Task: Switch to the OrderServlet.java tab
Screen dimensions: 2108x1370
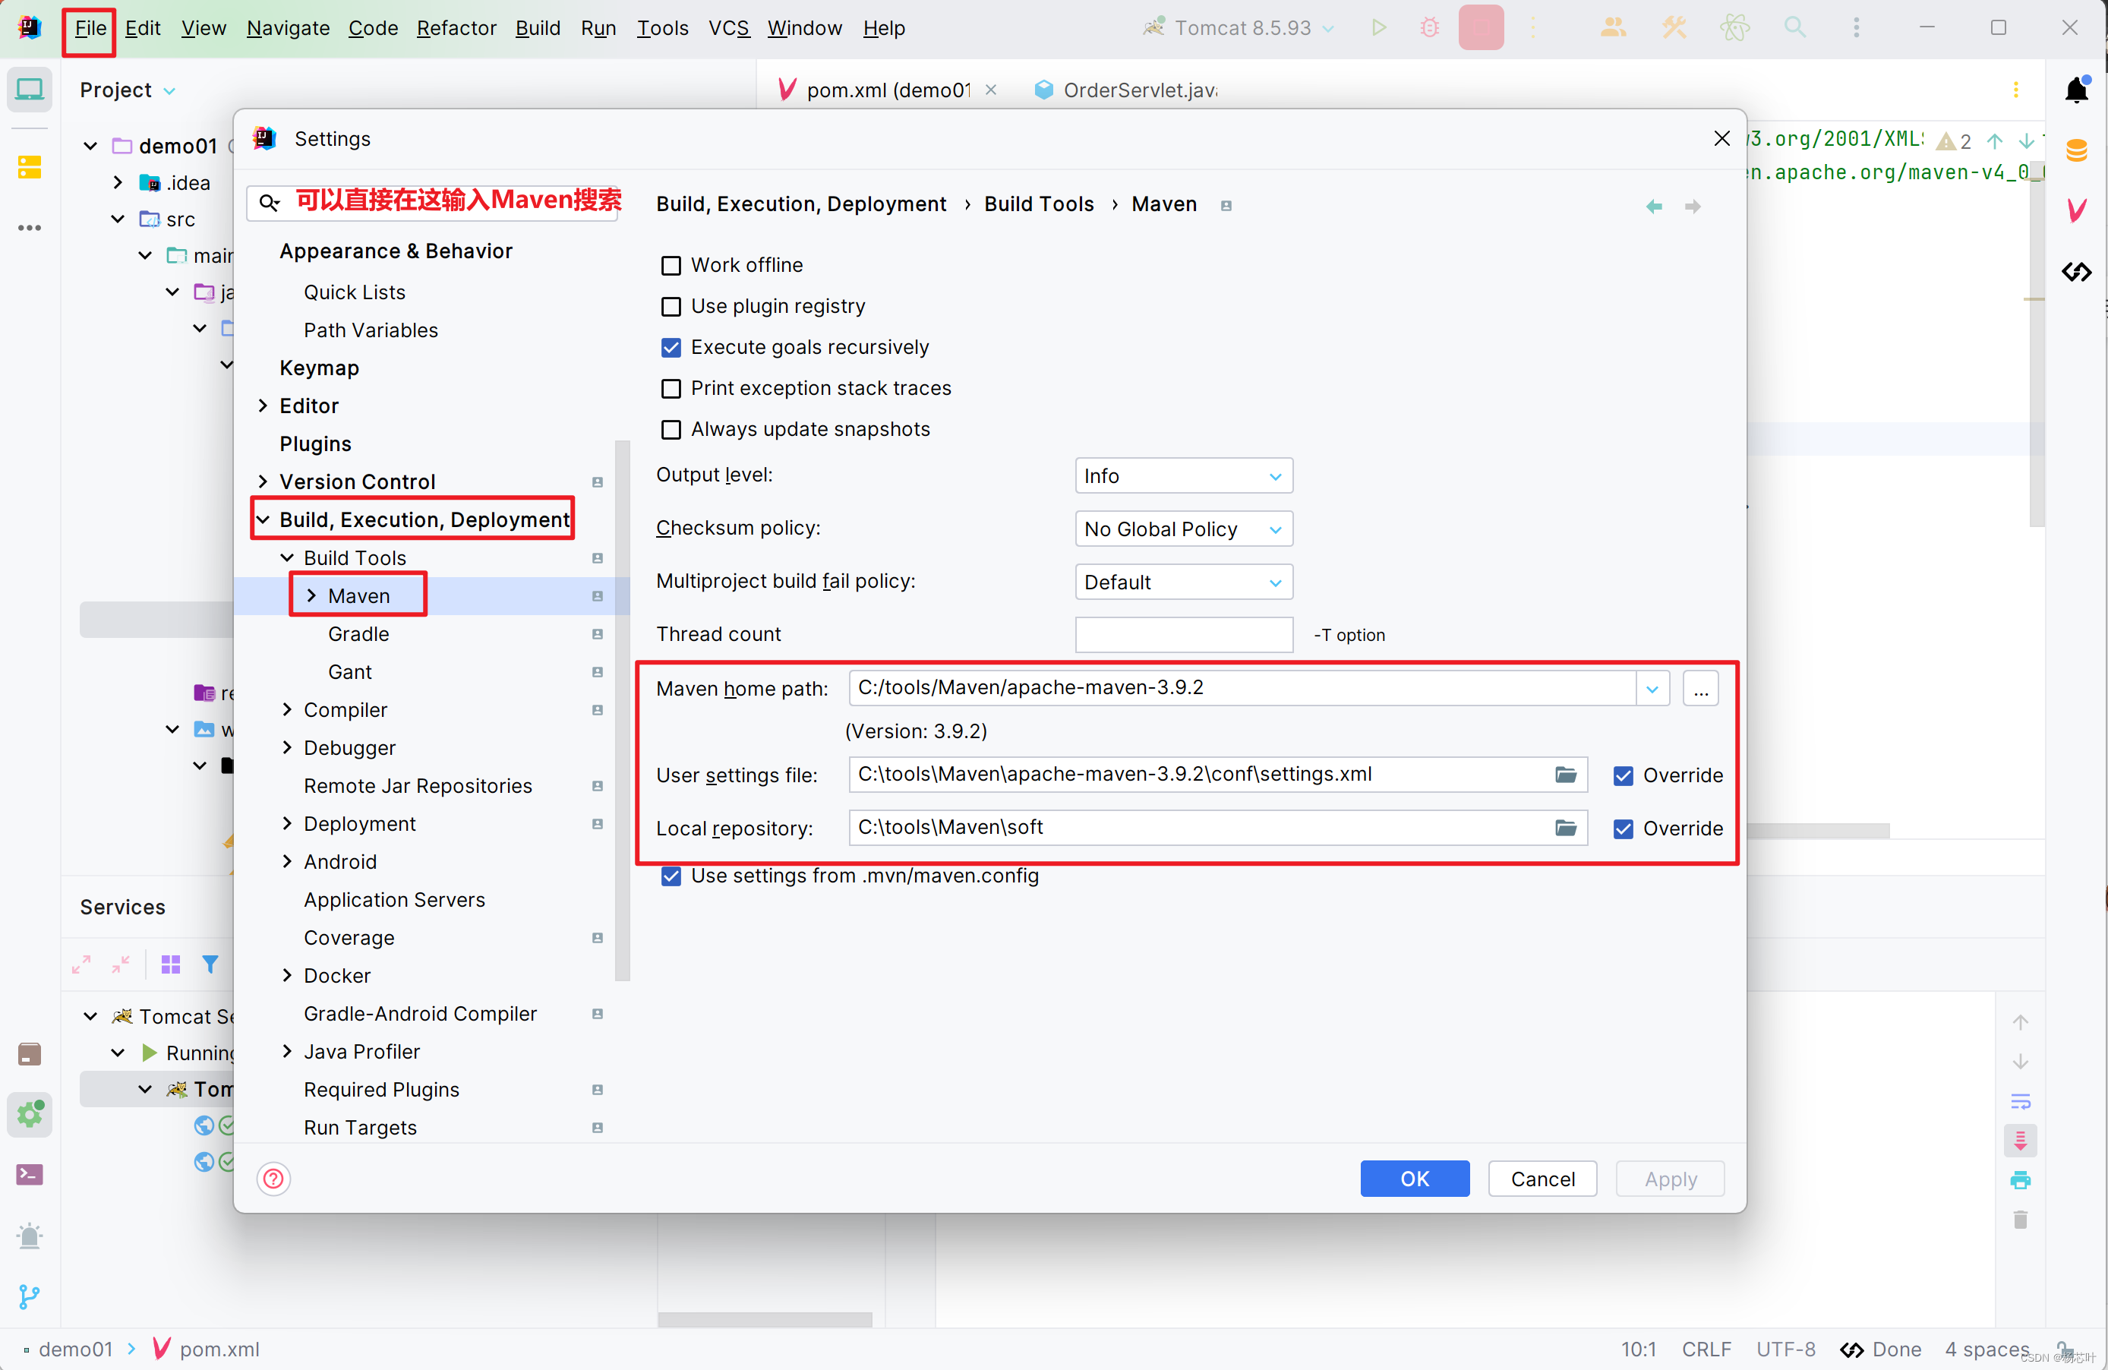Action: [1139, 90]
